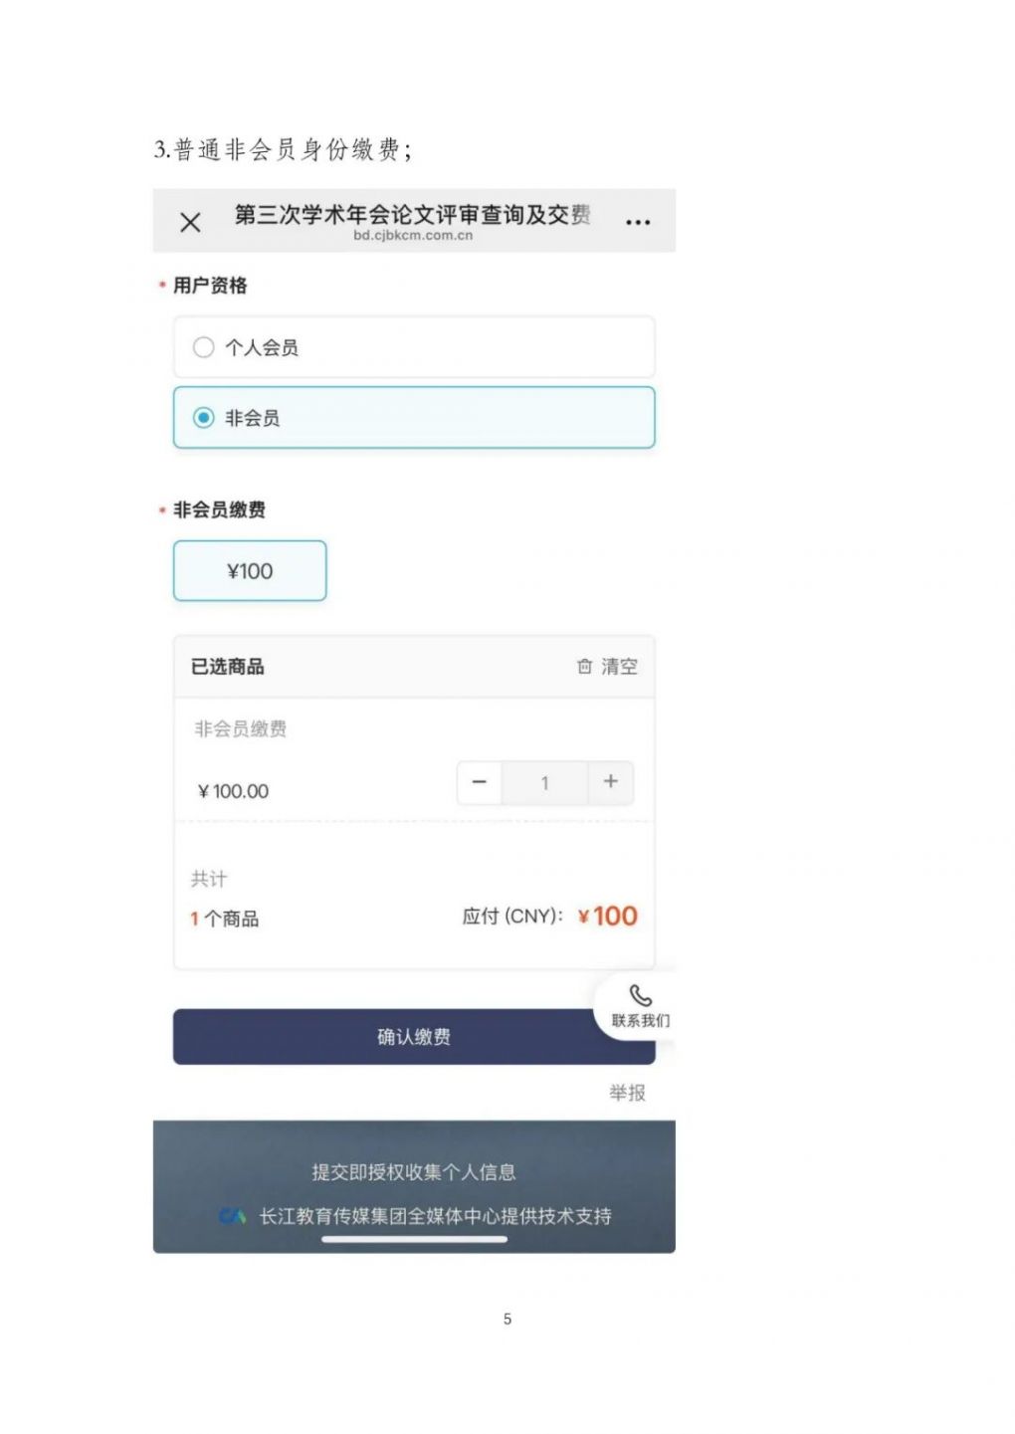Click the 已选商品 section header
The width and height of the screenshot is (1015, 1434).
(x=228, y=667)
